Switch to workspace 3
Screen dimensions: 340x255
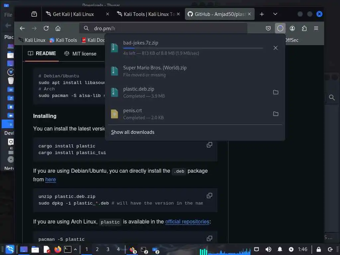108,249
